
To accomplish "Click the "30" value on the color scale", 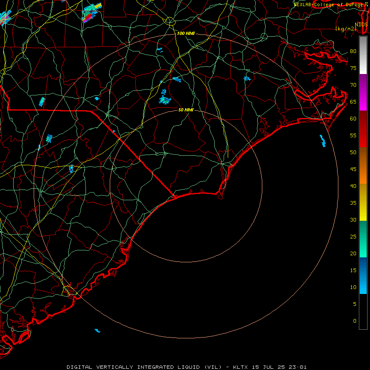I will (353, 220).
